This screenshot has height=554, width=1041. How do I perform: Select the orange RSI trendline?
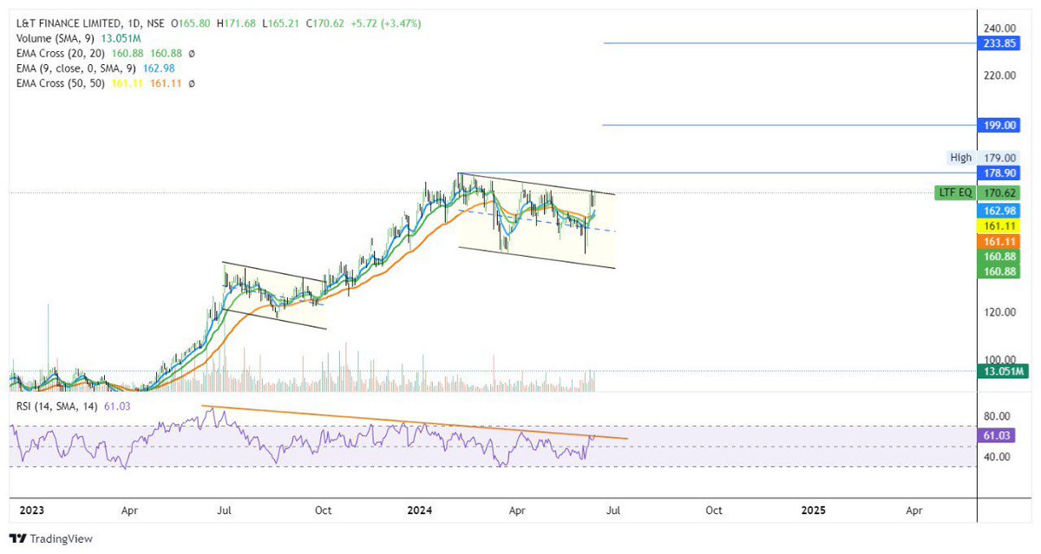[414, 422]
